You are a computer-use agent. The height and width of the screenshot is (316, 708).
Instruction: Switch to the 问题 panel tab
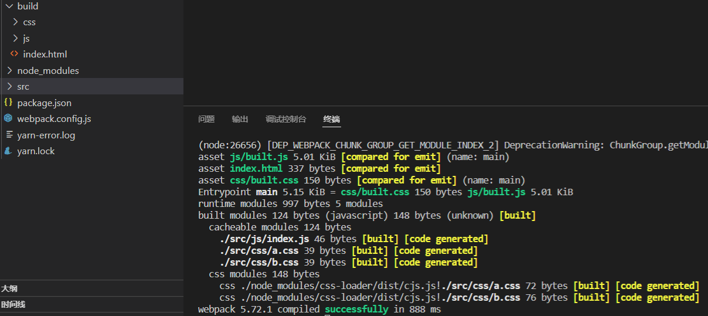point(206,119)
